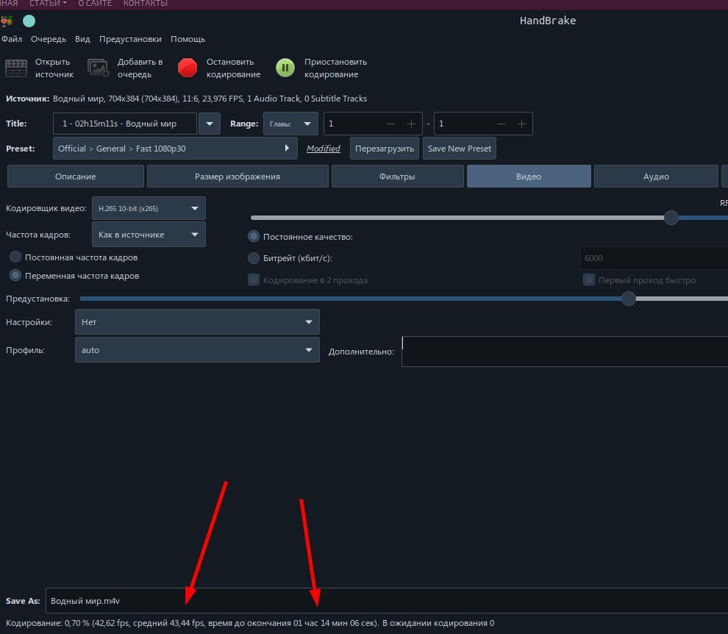
Task: Click Остановить кодирование toolbar label
Action: [233, 68]
